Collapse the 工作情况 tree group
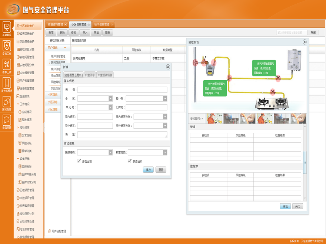326x244 pixels. pyautogui.click(x=18, y=104)
